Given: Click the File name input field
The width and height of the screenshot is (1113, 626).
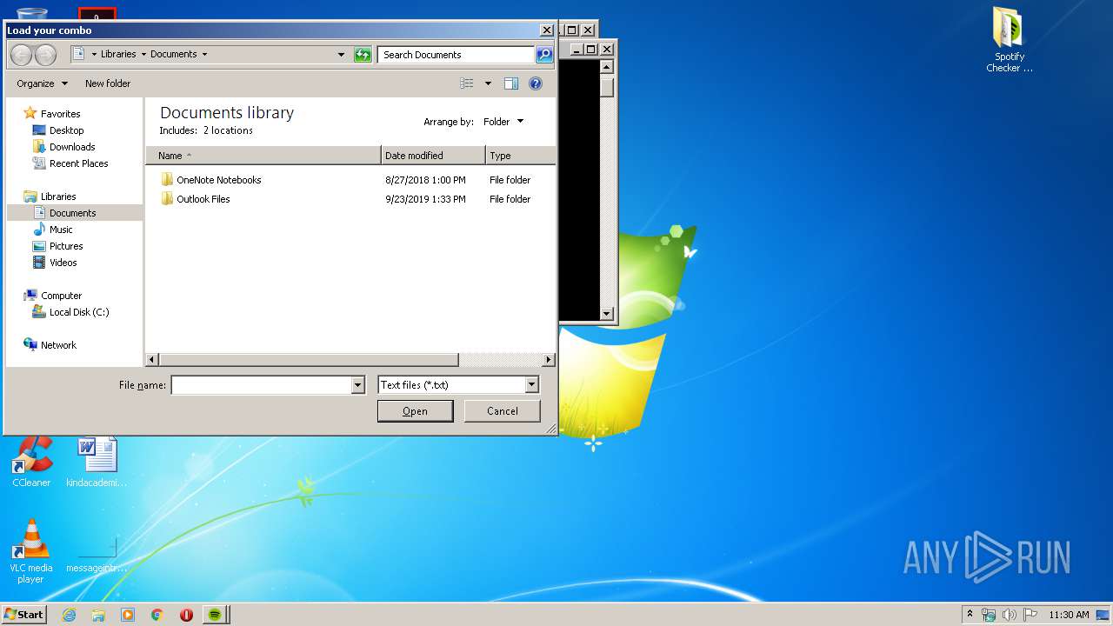Looking at the screenshot, I should (261, 385).
